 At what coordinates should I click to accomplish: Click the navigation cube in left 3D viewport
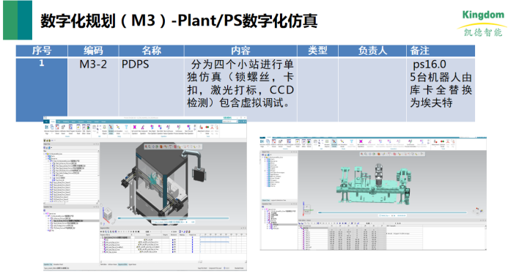(108, 214)
